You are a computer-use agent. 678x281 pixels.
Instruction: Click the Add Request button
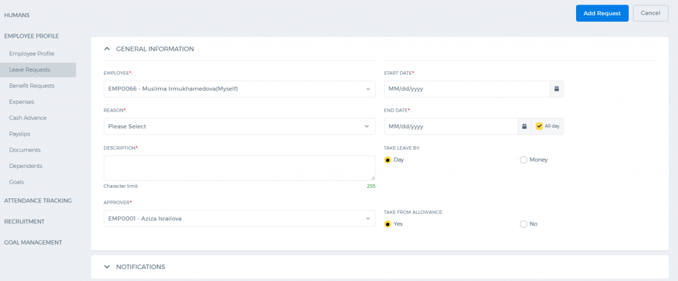(602, 13)
